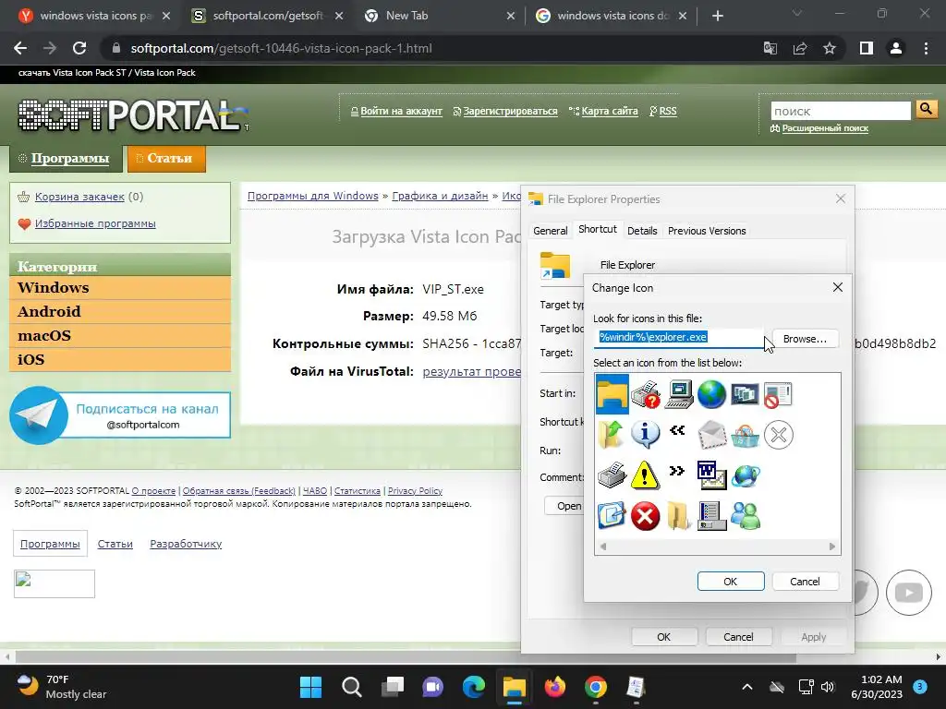The height and width of the screenshot is (709, 946).
Task: Switch to the Shortcut tab
Action: pyautogui.click(x=598, y=229)
